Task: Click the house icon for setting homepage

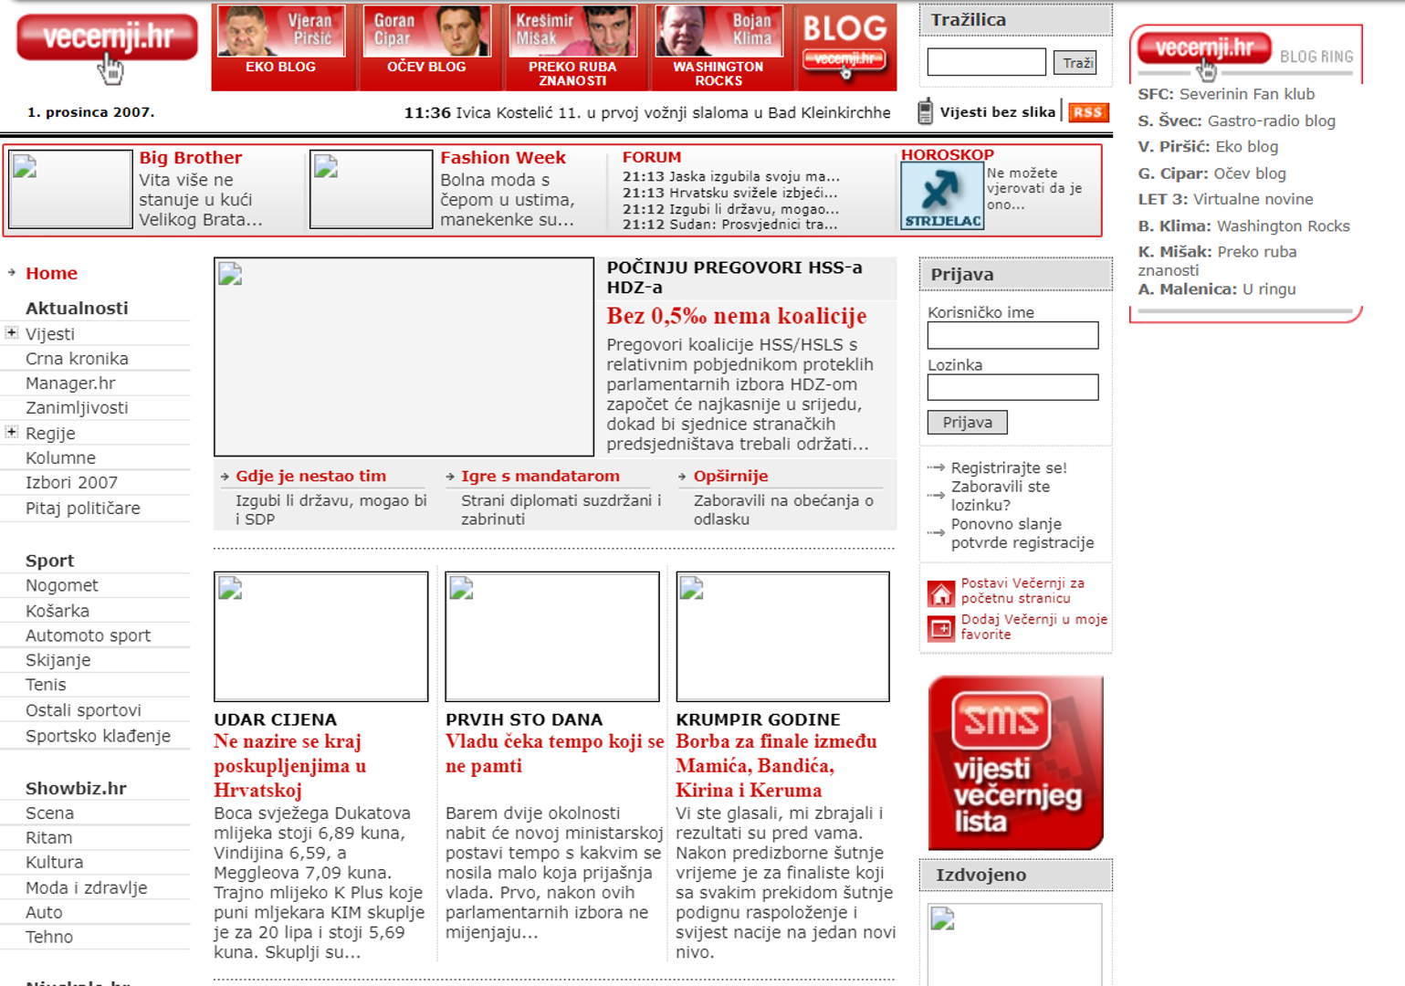Action: coord(940,593)
